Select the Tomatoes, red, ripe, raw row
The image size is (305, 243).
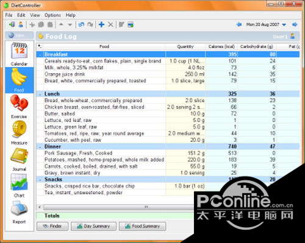pyautogui.click(x=168, y=133)
